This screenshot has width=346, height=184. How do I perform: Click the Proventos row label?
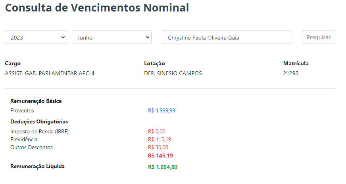pyautogui.click(x=22, y=110)
